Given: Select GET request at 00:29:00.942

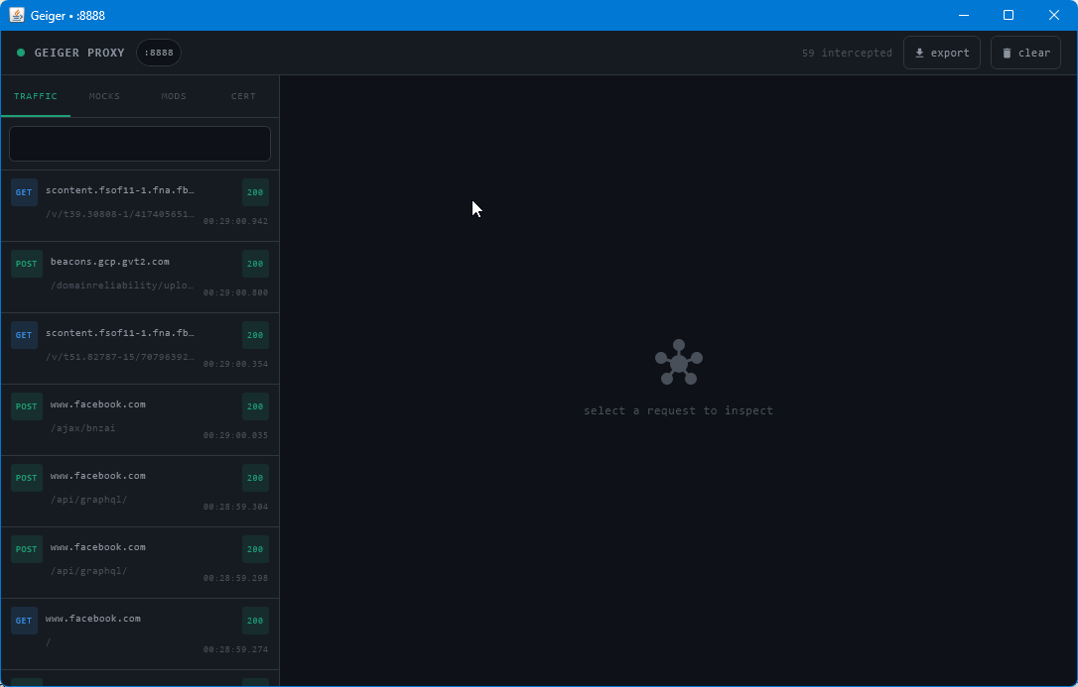Looking at the screenshot, I should pos(140,206).
